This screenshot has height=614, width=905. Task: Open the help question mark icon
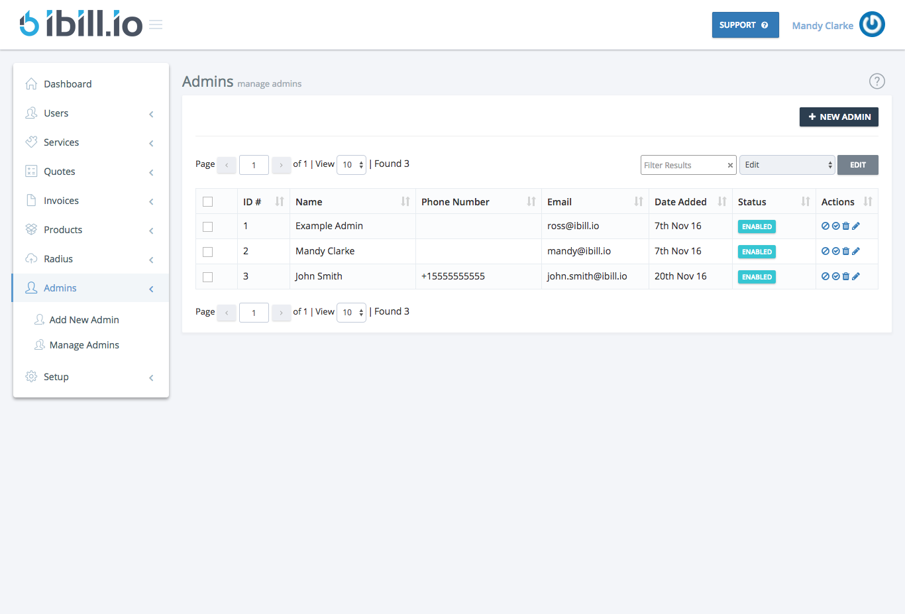tap(877, 81)
